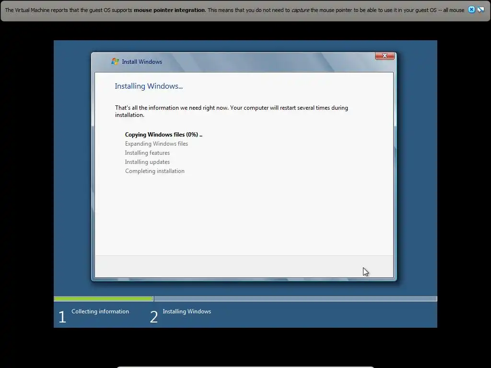The width and height of the screenshot is (491, 368).
Task: Select Expanding Windows files step
Action: (156, 144)
